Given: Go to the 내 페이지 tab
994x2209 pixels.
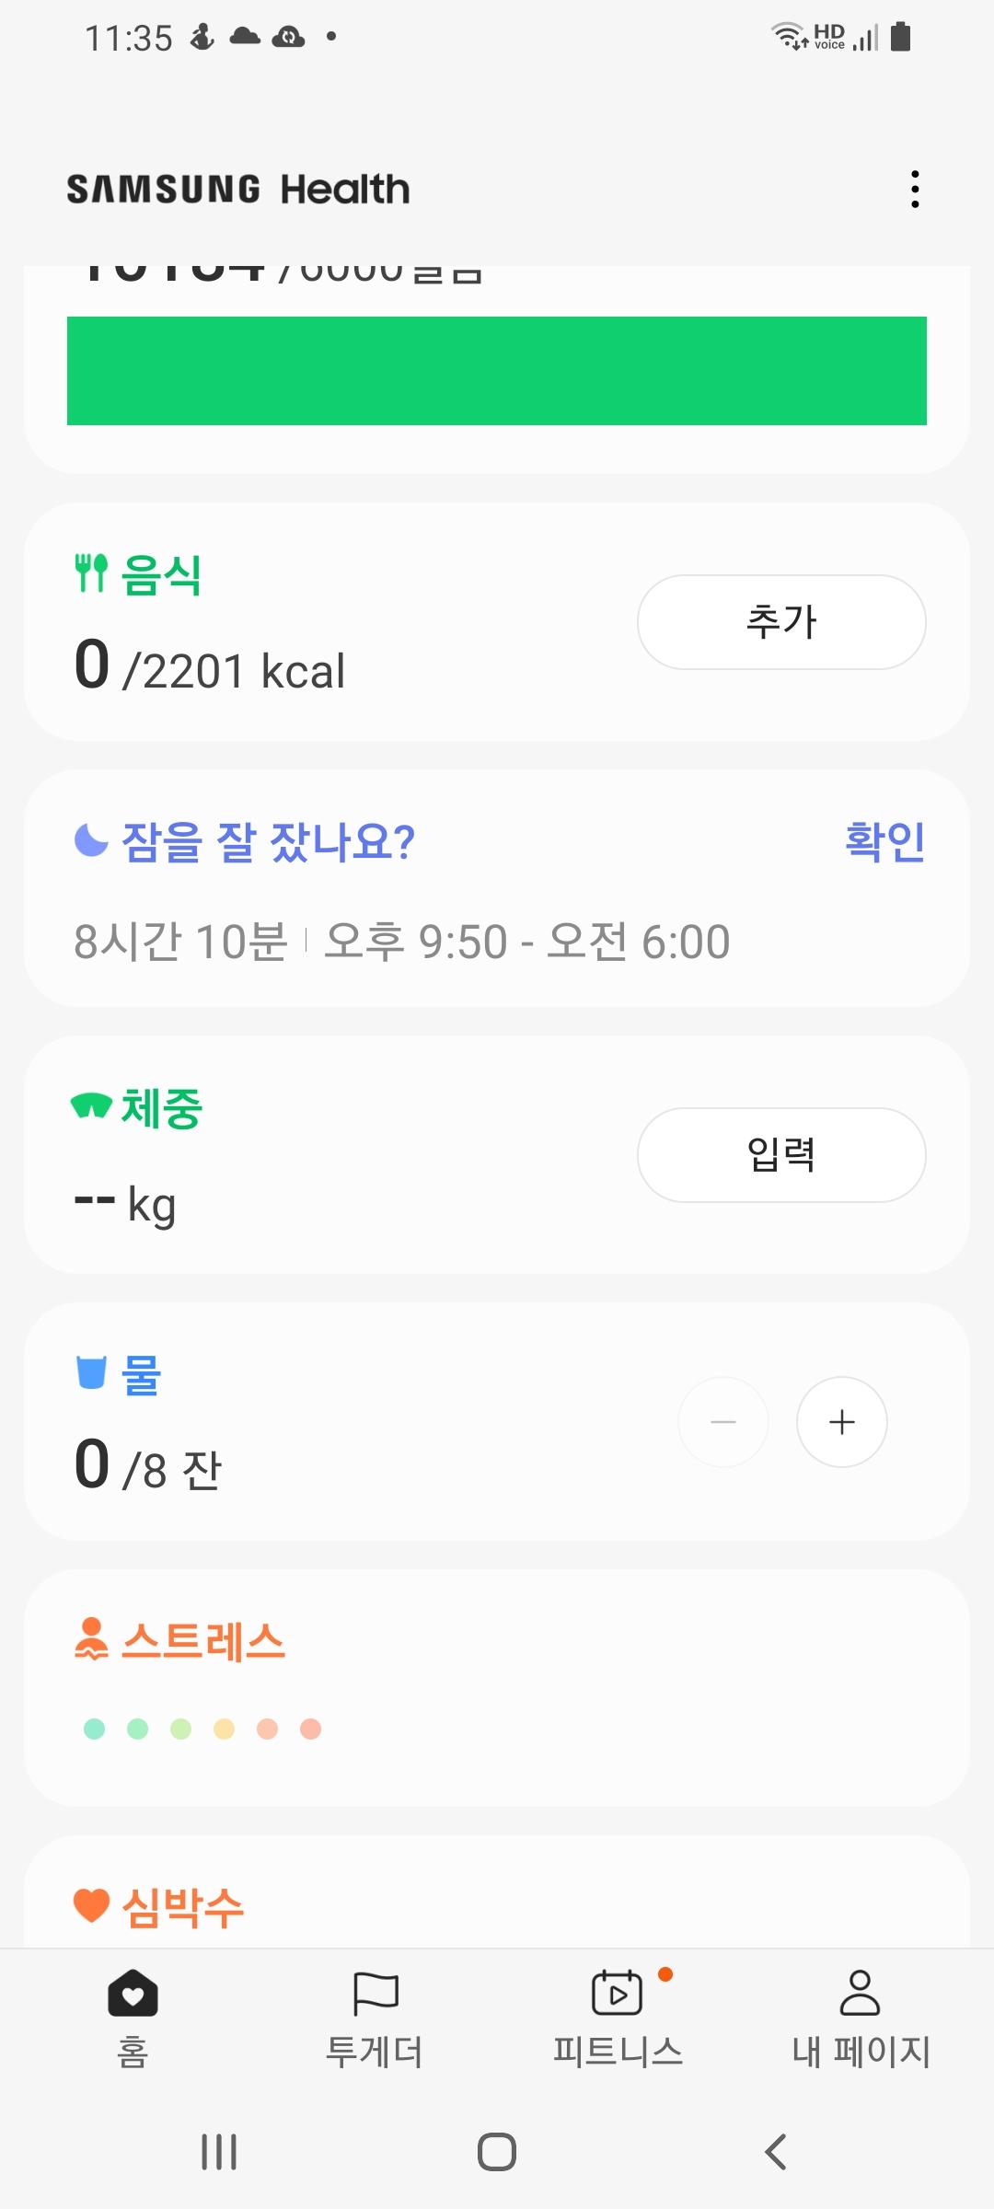Looking at the screenshot, I should [x=861, y=2016].
